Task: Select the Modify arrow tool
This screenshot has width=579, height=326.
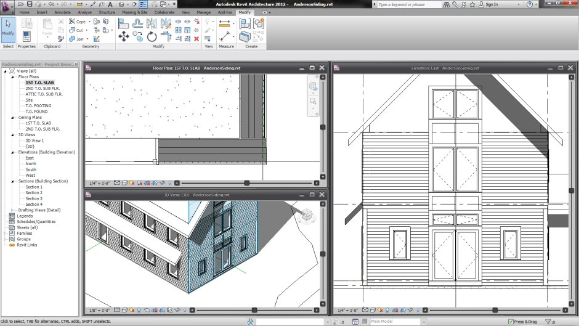Action: pos(8,28)
